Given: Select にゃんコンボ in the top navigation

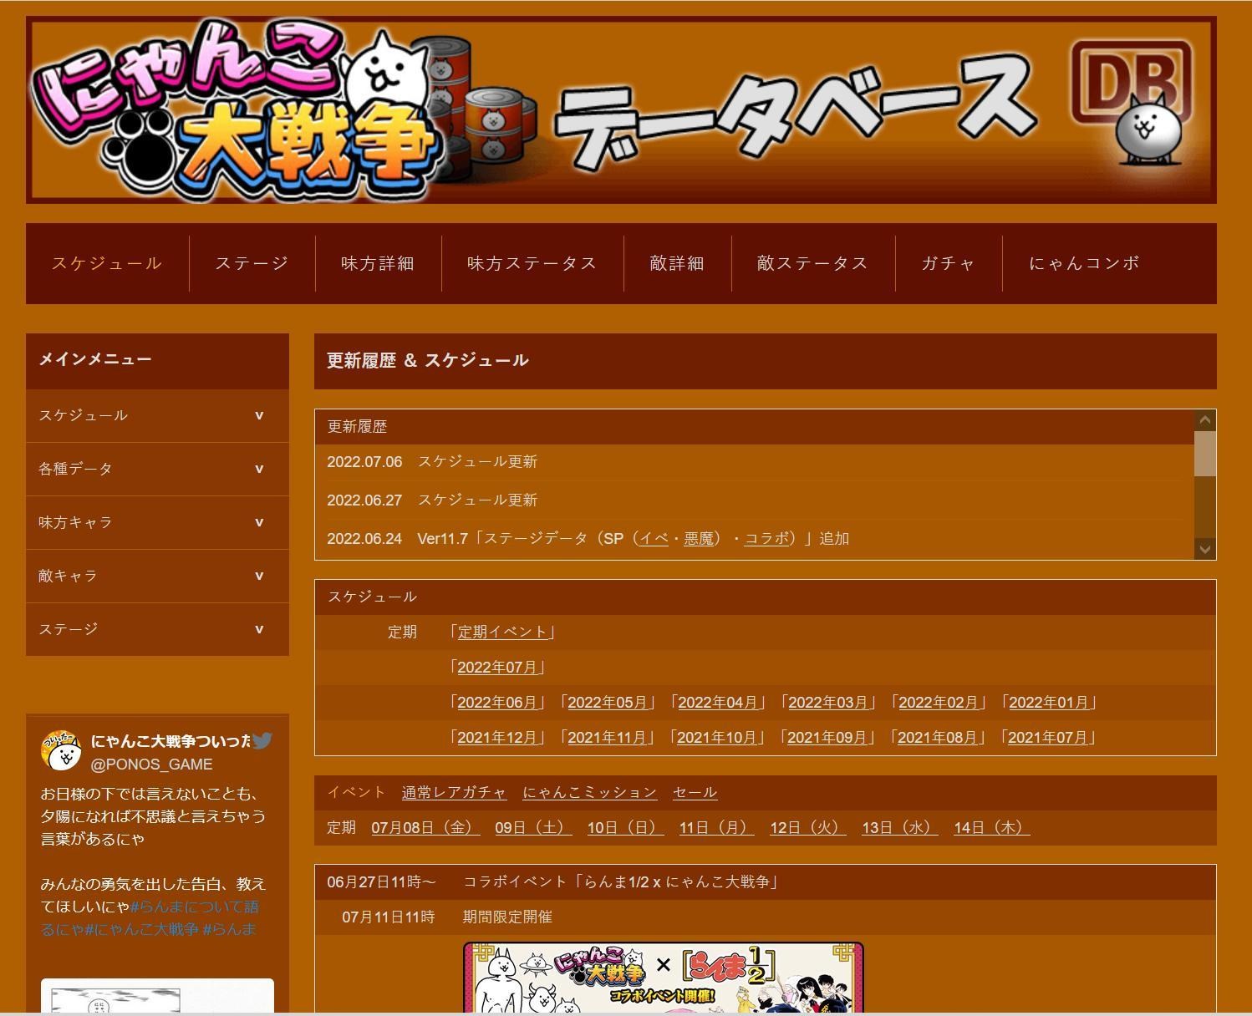Looking at the screenshot, I should [x=1084, y=263].
